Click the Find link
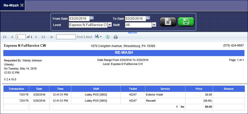The height and width of the screenshot is (114, 248). tap(80, 37)
